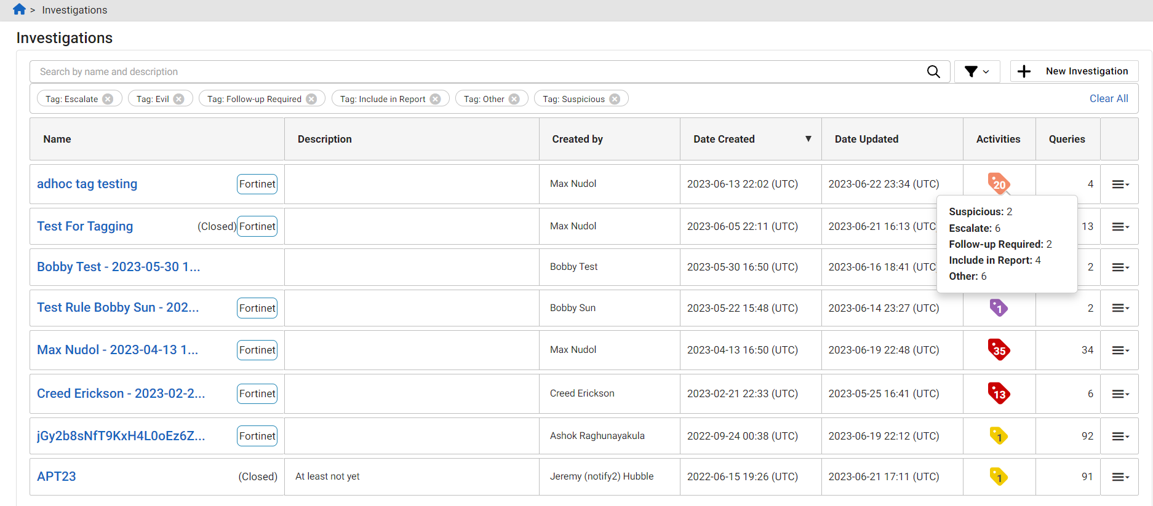Remove the Tag: Include in Report filter
The height and width of the screenshot is (506, 1153).
click(436, 99)
